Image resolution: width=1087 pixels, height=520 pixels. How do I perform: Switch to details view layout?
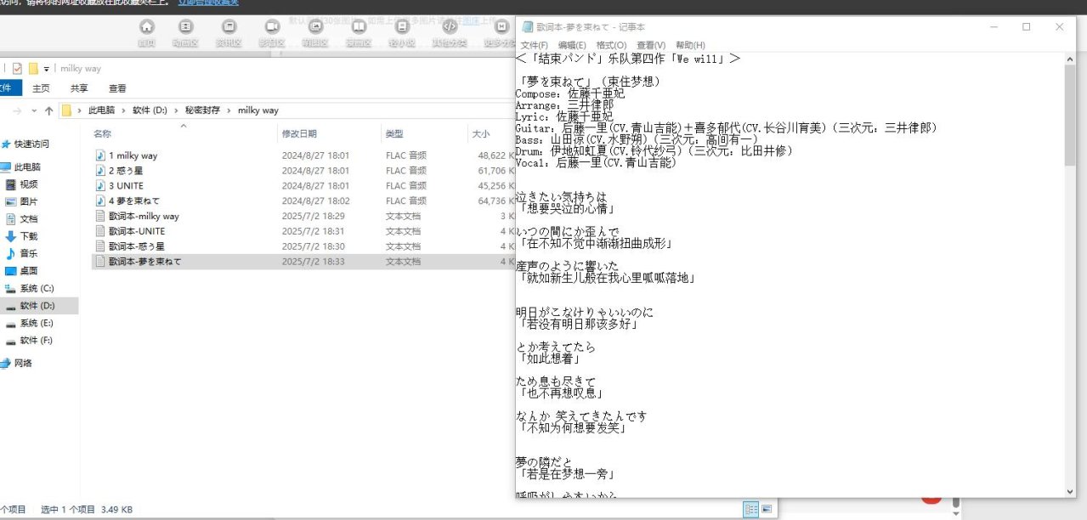(750, 509)
